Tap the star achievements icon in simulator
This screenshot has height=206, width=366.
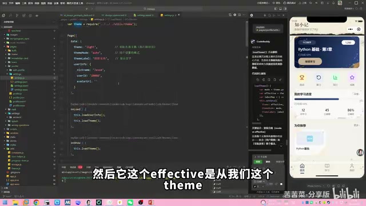point(352,78)
